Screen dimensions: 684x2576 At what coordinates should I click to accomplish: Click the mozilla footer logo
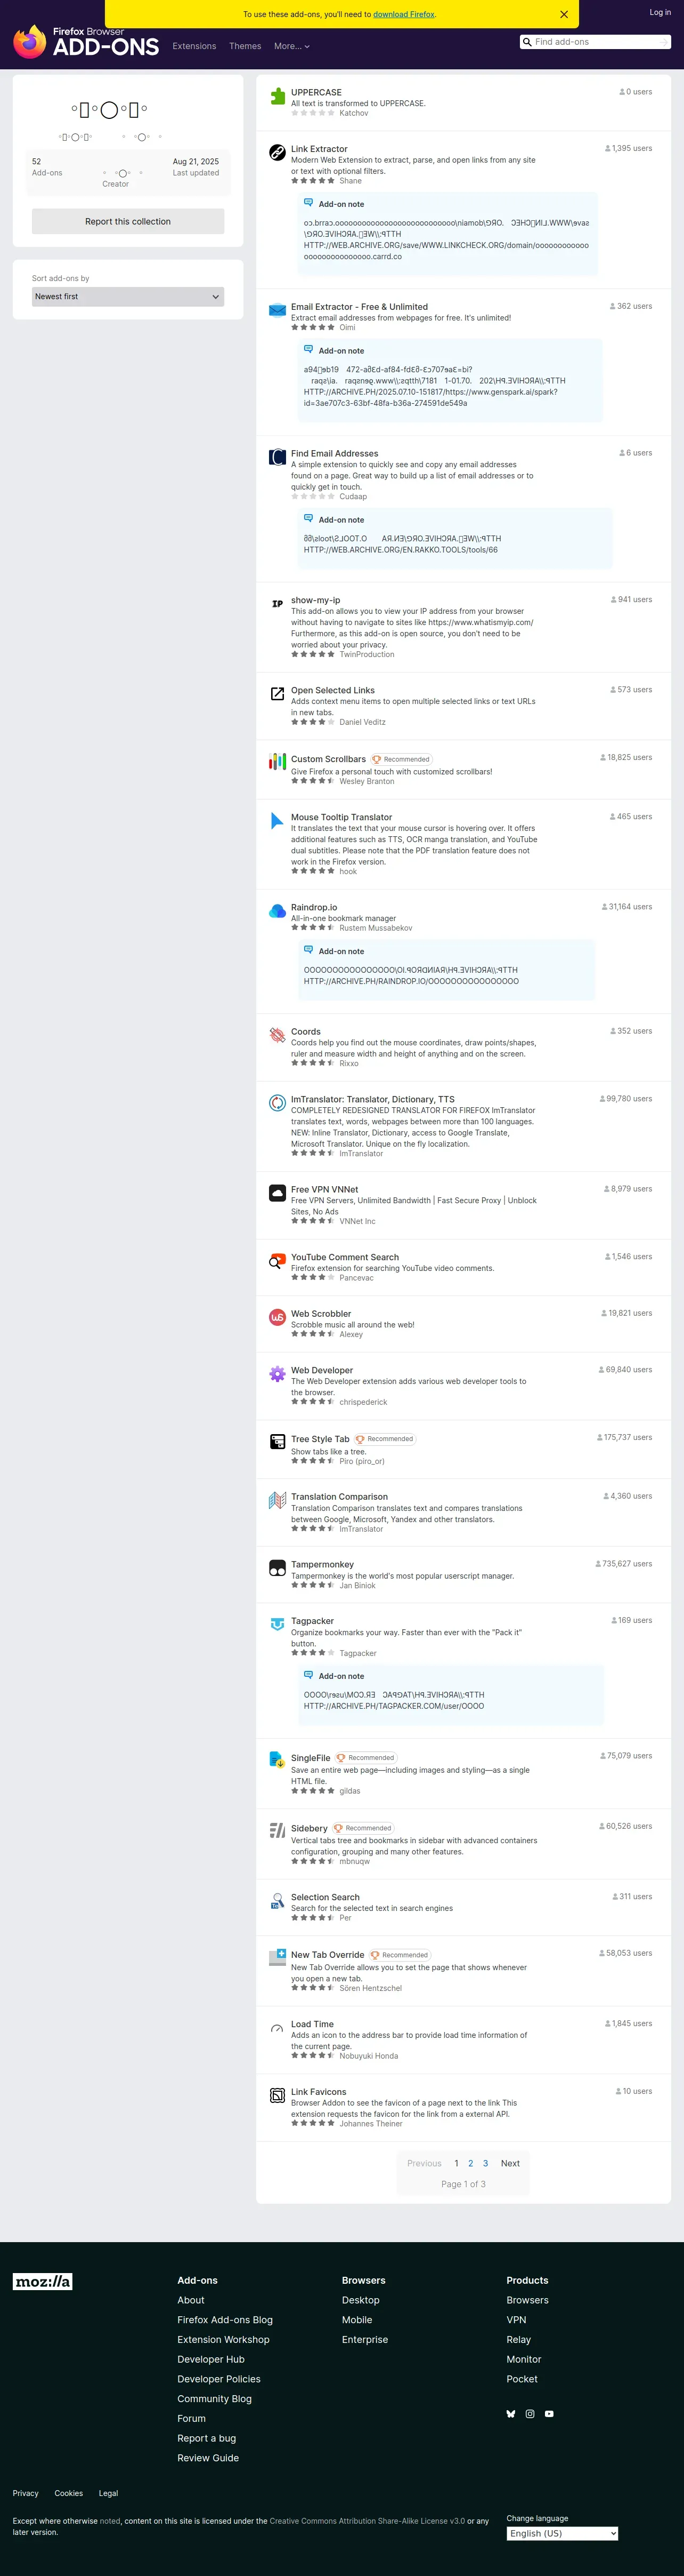[x=43, y=2281]
